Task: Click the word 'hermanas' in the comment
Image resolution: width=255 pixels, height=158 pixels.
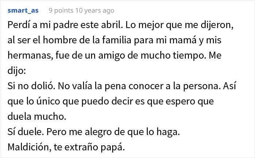Action: click(x=30, y=55)
